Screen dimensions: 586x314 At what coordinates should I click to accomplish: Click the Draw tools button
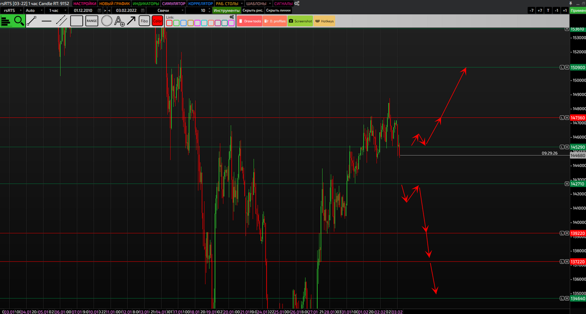(250, 21)
